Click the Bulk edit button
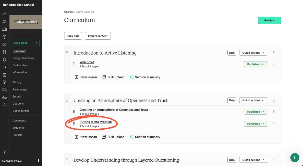Image resolution: width=303 pixels, height=166 pixels. (73, 36)
